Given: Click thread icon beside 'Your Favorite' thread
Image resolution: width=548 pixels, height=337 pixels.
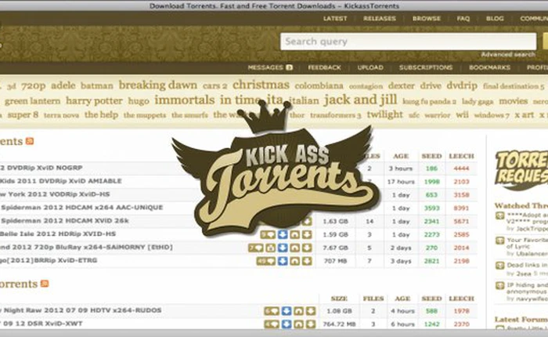Looking at the screenshot, I should tap(500, 241).
